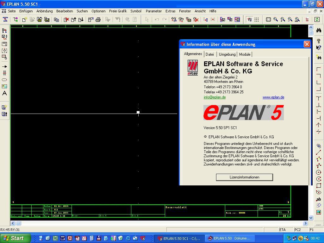This screenshot has width=324, height=243.
Task: Open the Seite menu
Action: [12, 11]
